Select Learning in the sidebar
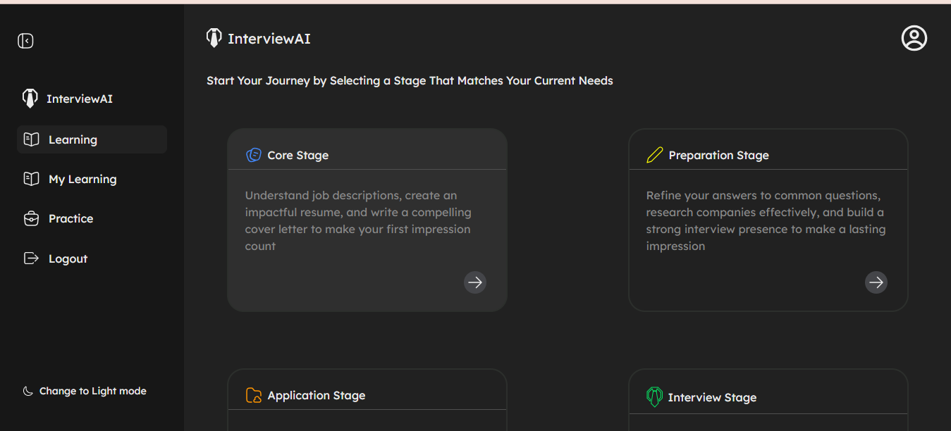 [x=92, y=139]
